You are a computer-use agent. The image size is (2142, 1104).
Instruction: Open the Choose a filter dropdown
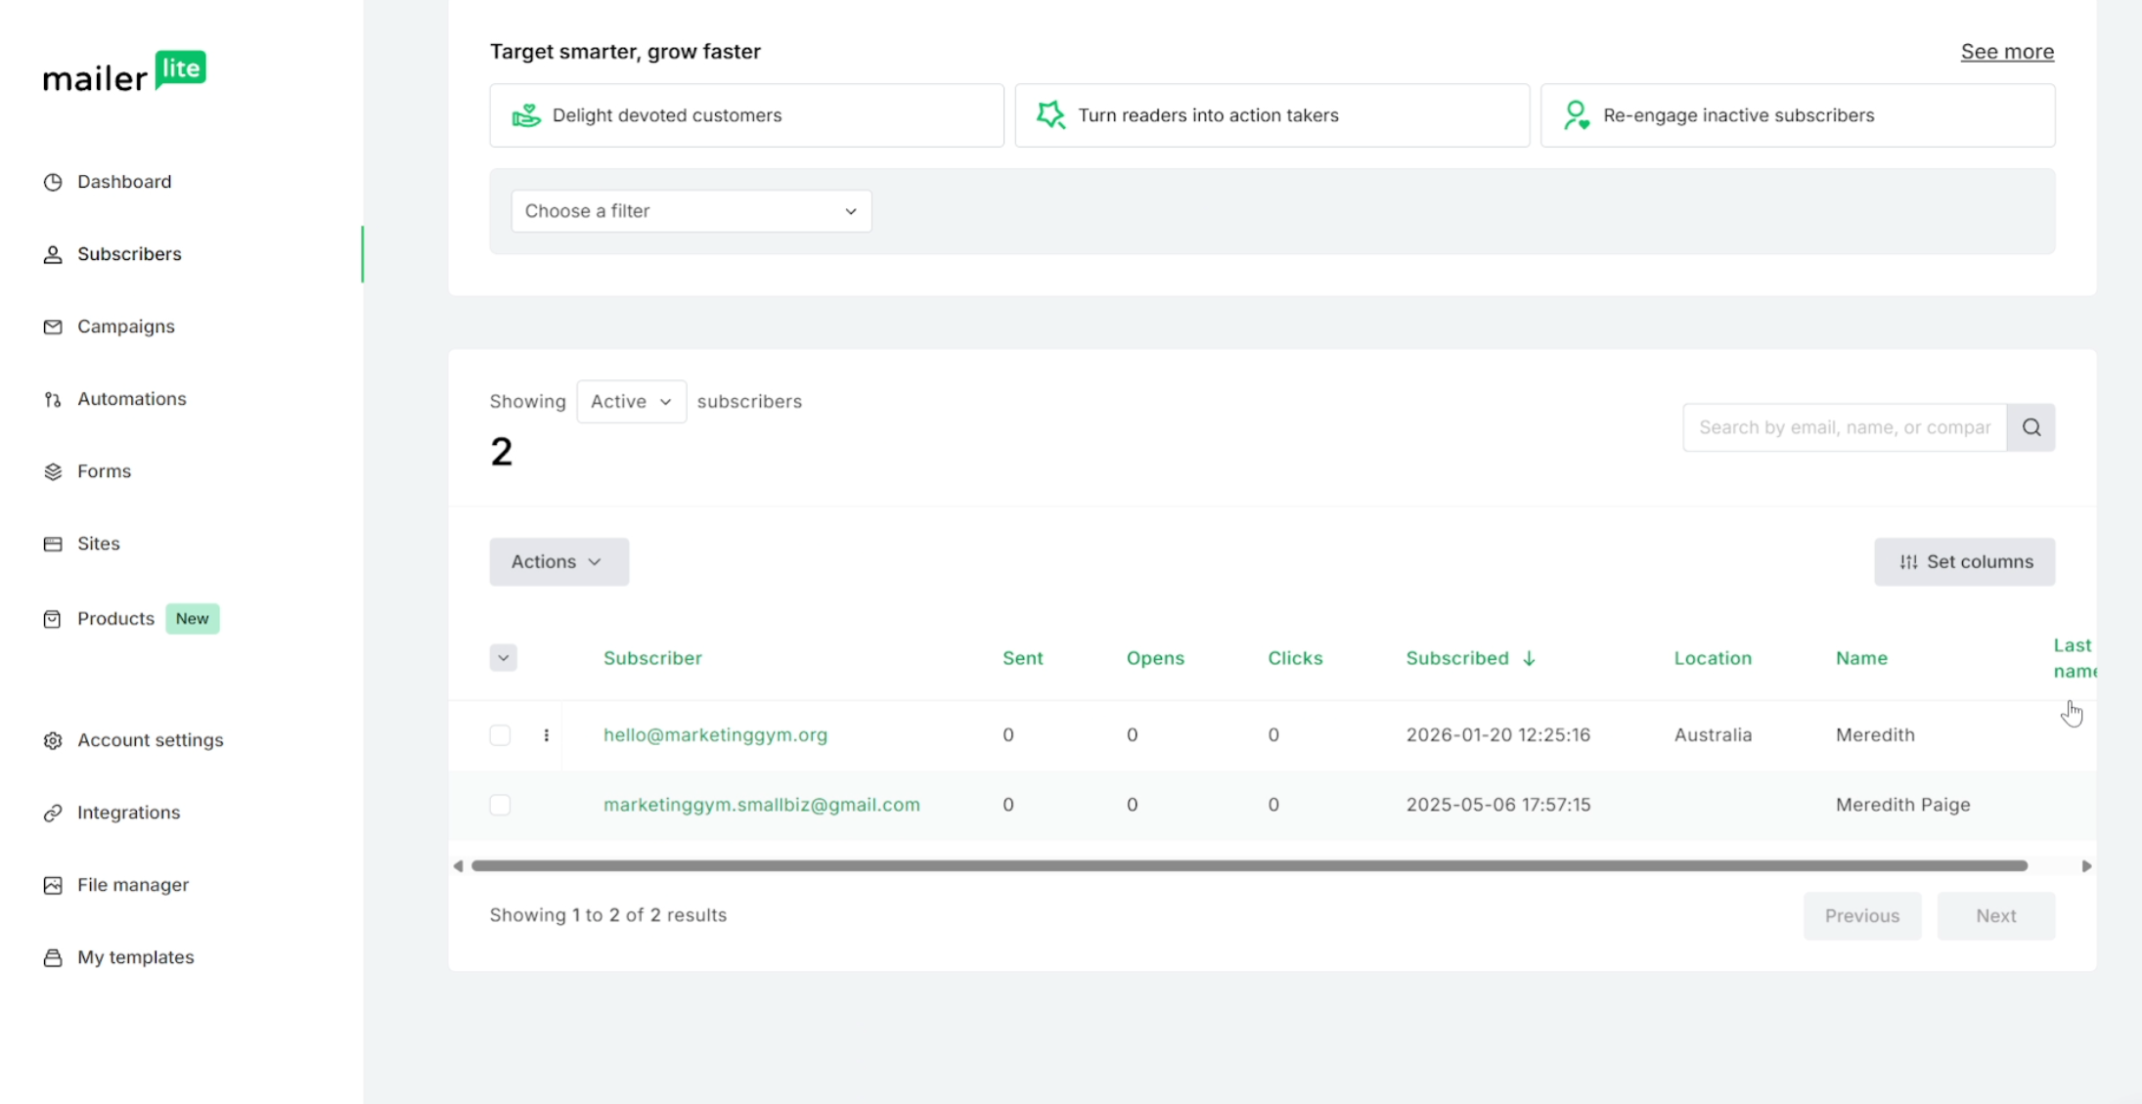point(690,210)
